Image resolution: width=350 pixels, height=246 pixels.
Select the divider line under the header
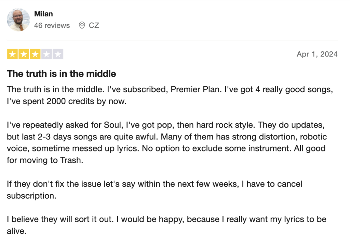point(172,40)
